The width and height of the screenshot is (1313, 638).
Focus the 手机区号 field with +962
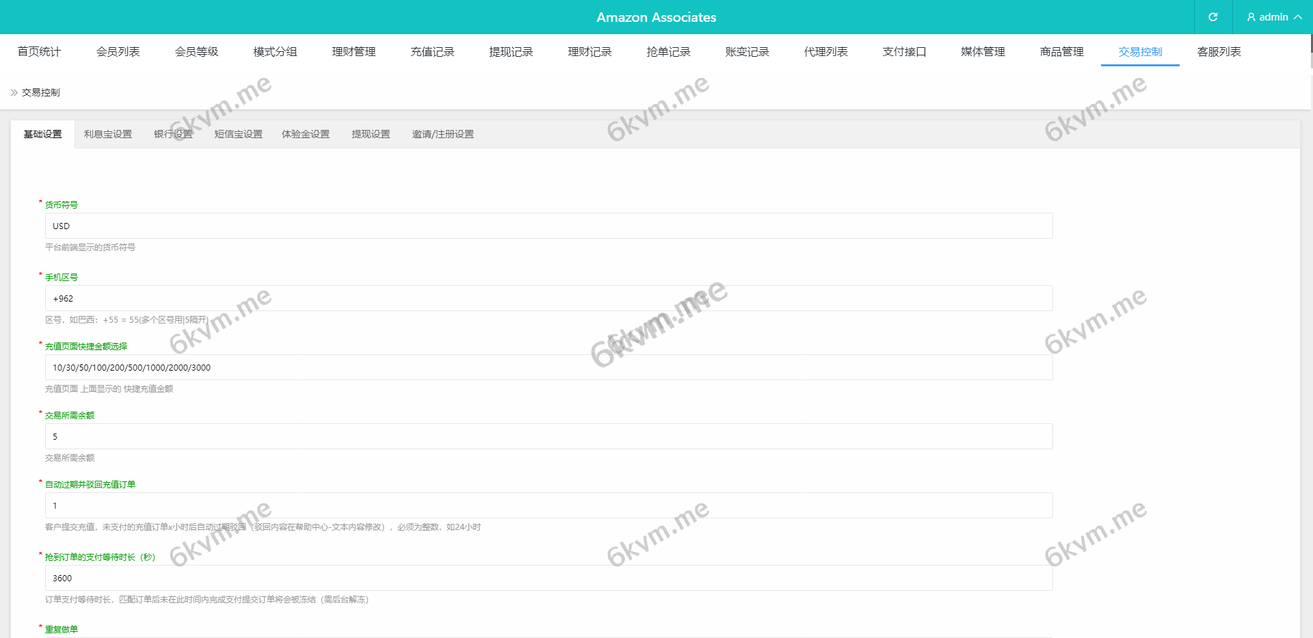pos(548,298)
